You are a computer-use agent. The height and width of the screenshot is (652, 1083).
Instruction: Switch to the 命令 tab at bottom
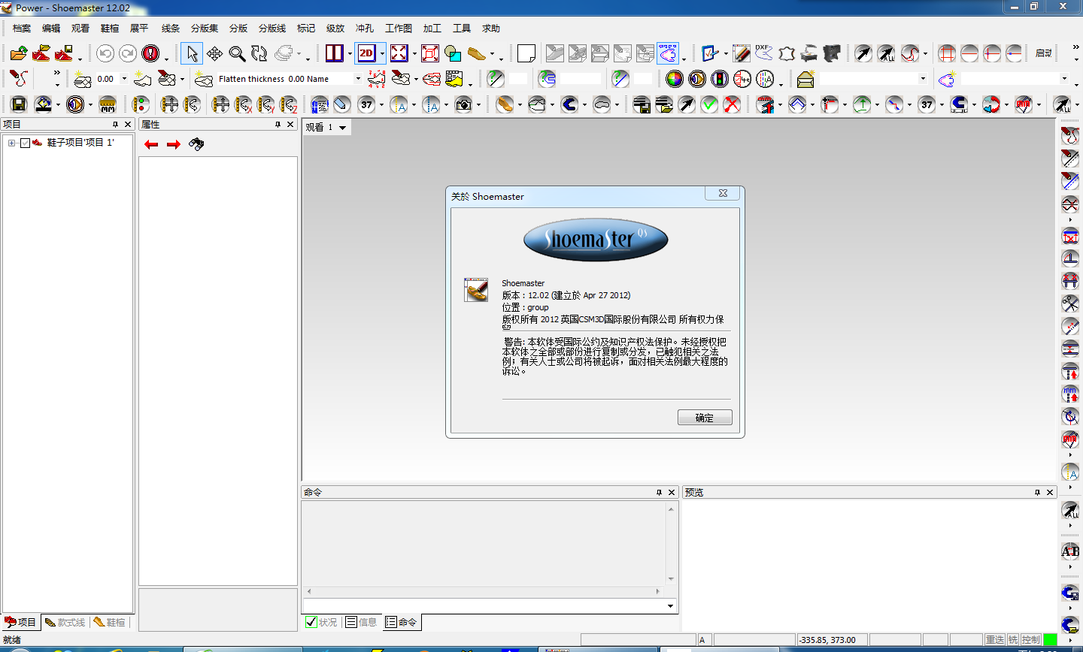coord(401,622)
